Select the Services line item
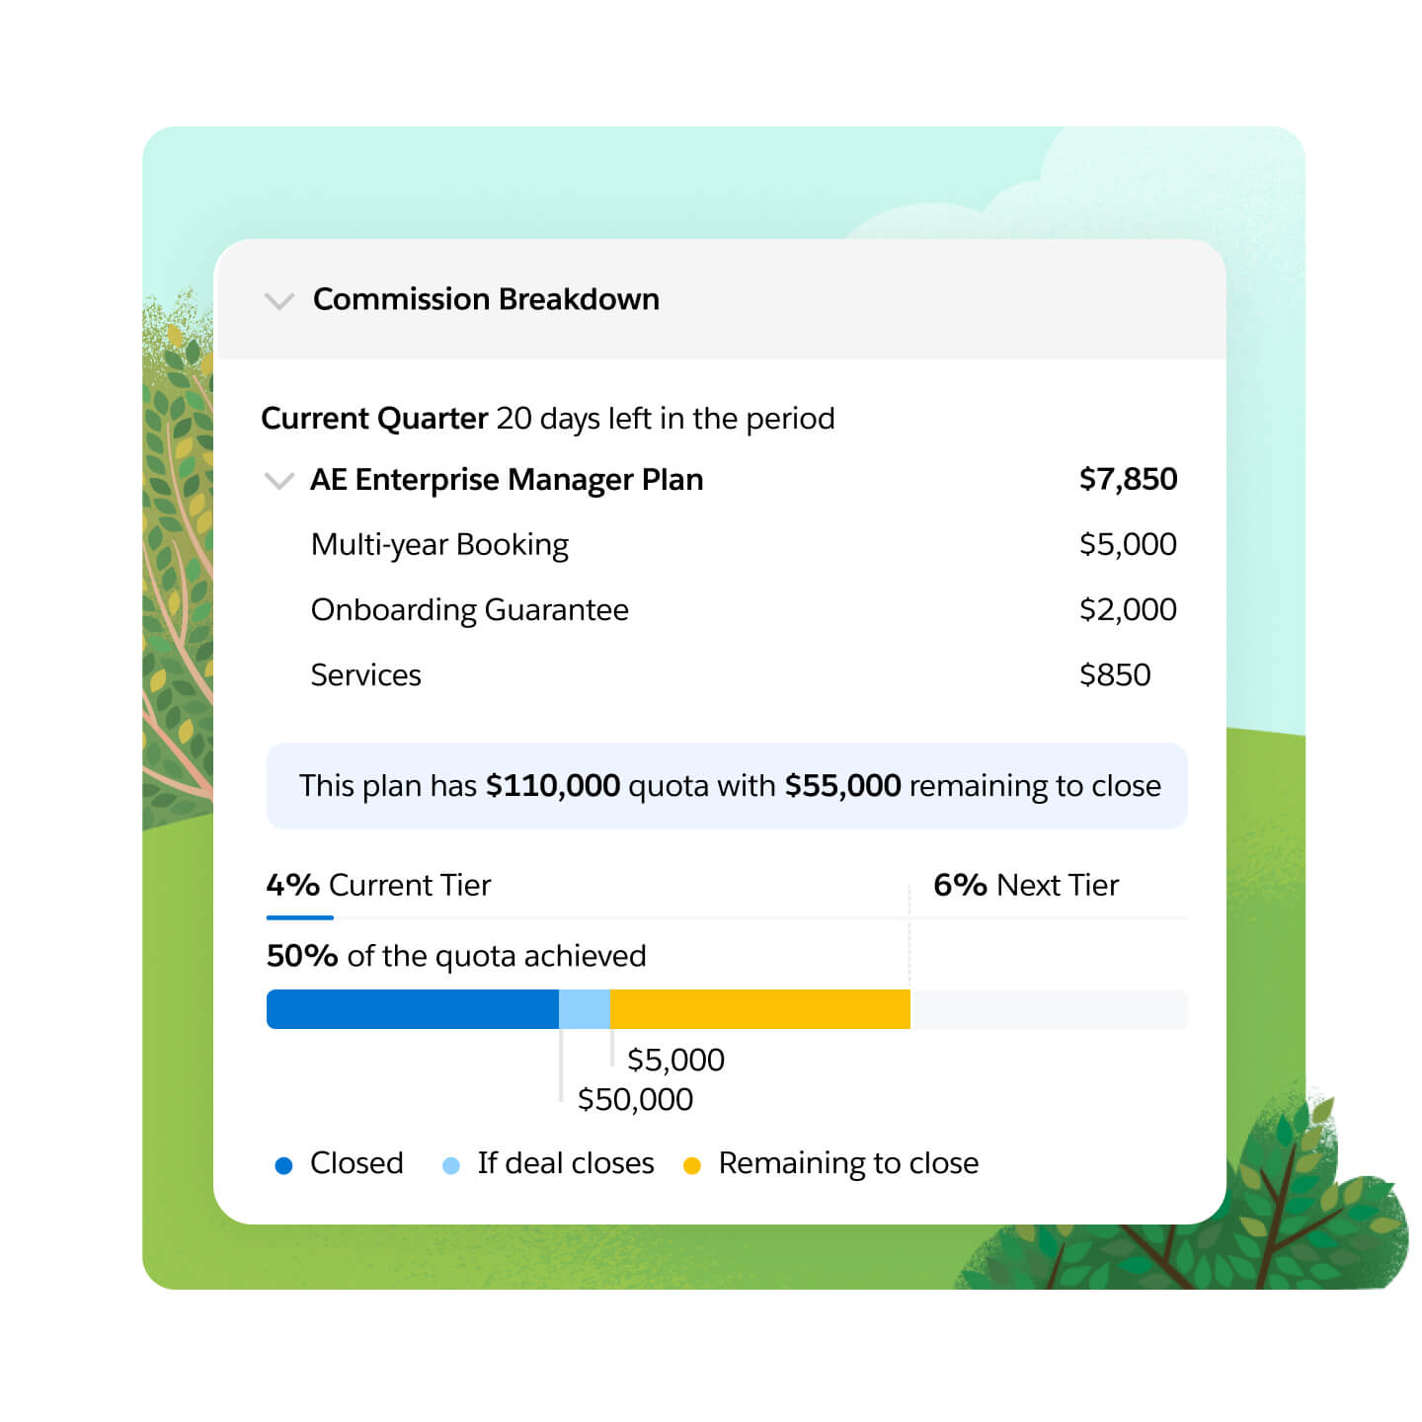The width and height of the screenshot is (1422, 1422). point(365,675)
